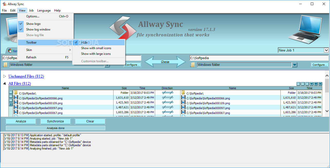Click the direction icon for Softpedia000109.png row
Image resolution: width=330 pixels, height=168 pixels.
[x=167, y=102]
